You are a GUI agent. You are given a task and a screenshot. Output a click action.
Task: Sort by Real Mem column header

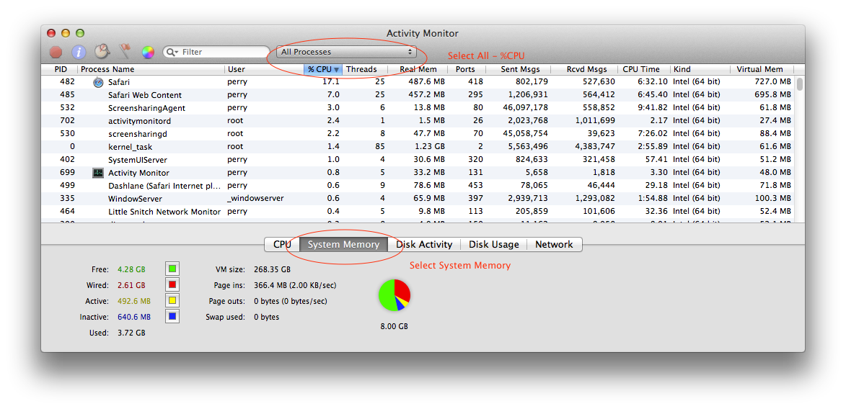coord(418,70)
